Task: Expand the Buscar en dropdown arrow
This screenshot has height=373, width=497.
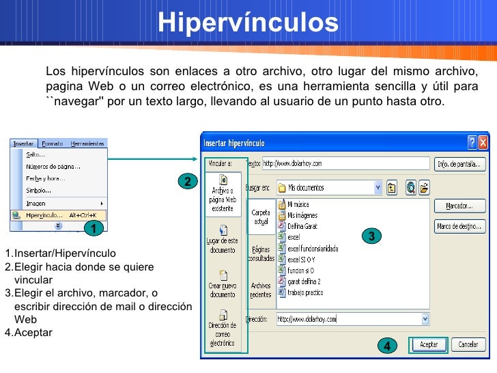Action: [x=378, y=188]
